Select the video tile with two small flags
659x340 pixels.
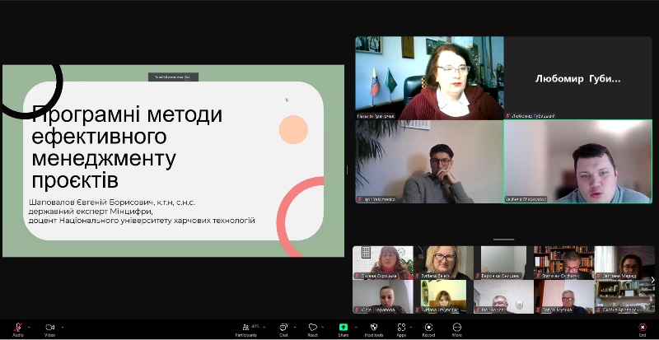tap(429, 78)
